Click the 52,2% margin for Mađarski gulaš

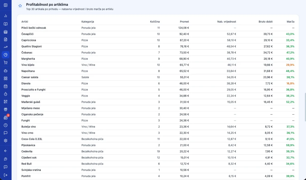pos(290,102)
